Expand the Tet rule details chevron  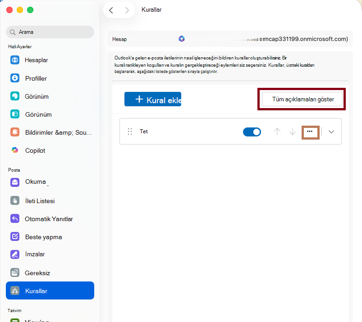click(x=331, y=132)
